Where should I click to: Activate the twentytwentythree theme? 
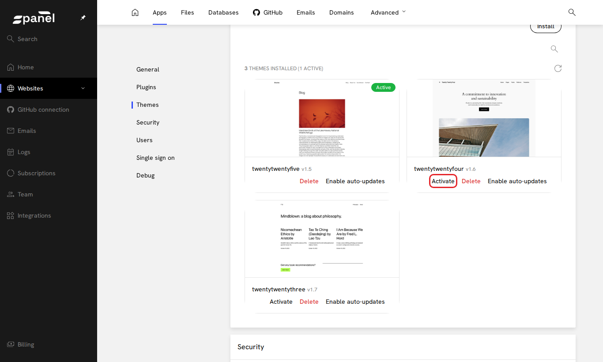(x=281, y=302)
